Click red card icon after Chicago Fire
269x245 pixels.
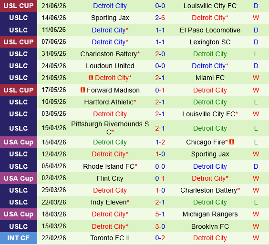[232, 142]
